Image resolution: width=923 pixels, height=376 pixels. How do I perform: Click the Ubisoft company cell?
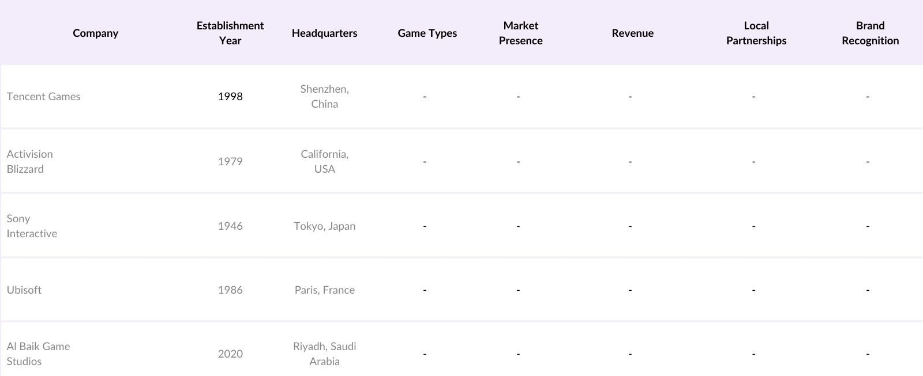[x=24, y=290]
